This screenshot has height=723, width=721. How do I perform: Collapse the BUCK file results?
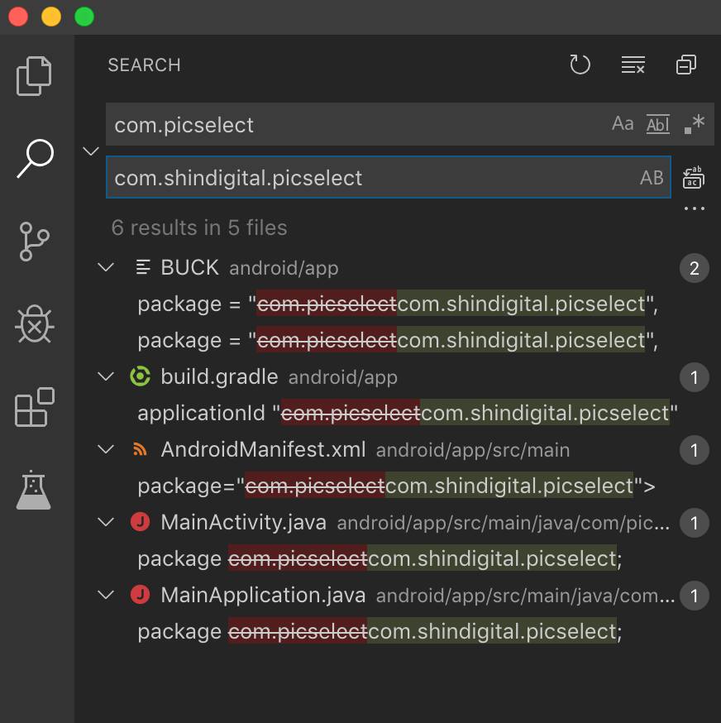(106, 267)
